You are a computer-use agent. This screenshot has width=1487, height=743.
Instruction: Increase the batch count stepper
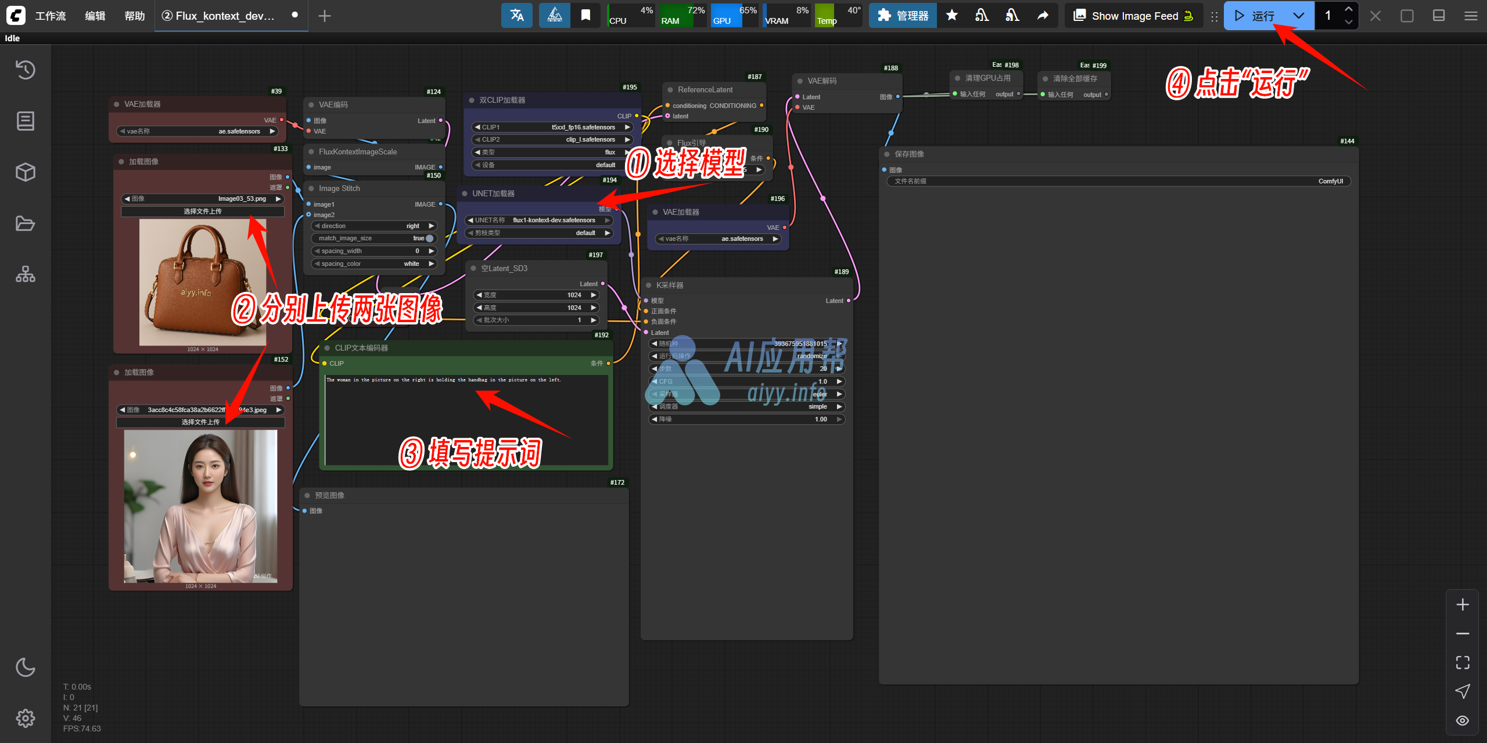(1349, 9)
